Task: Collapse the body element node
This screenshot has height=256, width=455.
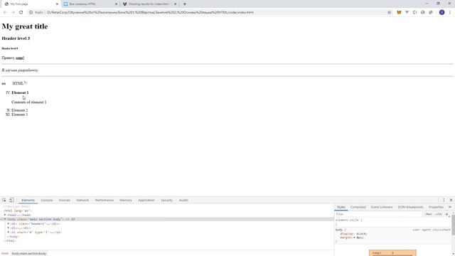Action: click(5, 219)
